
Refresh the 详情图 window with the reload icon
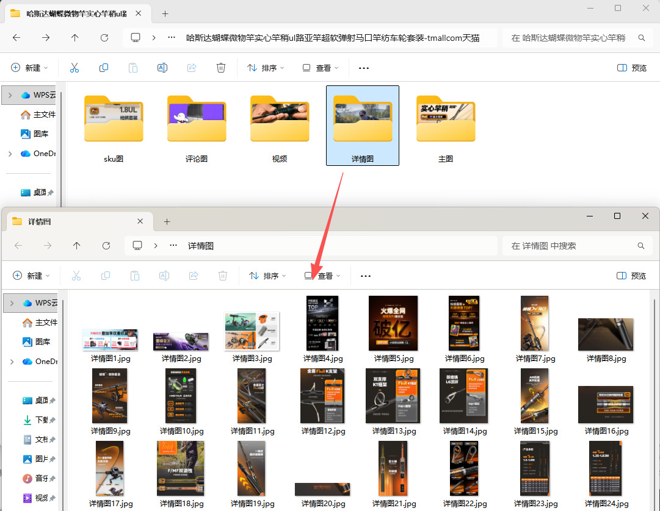(106, 246)
